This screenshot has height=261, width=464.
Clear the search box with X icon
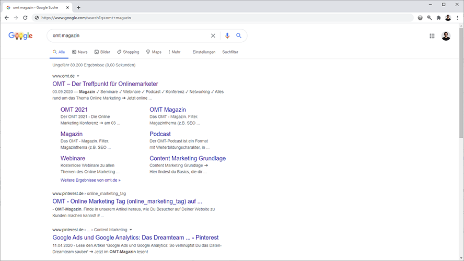coord(213,36)
